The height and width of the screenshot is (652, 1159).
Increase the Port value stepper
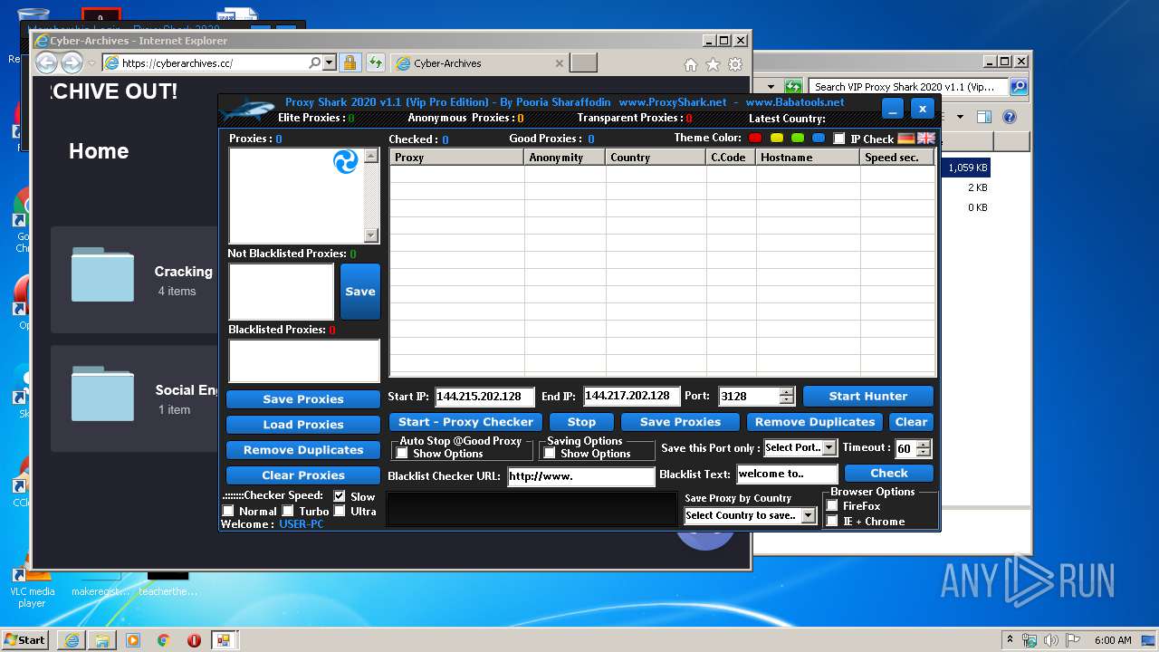(787, 392)
